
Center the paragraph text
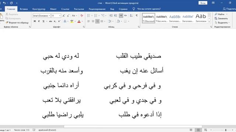[x=93, y=21]
